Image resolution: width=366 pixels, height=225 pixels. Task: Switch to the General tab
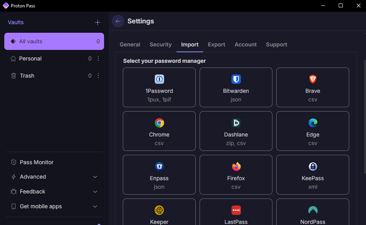[x=130, y=44]
